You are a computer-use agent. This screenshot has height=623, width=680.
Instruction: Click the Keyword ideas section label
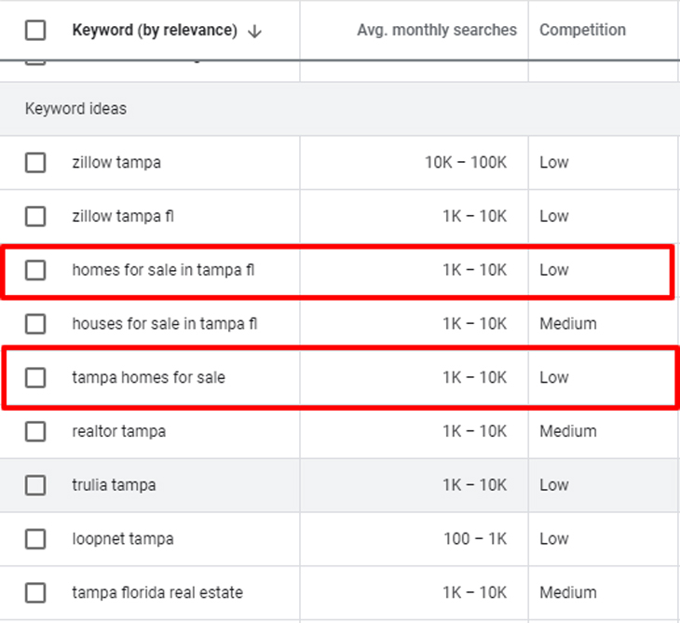75,109
